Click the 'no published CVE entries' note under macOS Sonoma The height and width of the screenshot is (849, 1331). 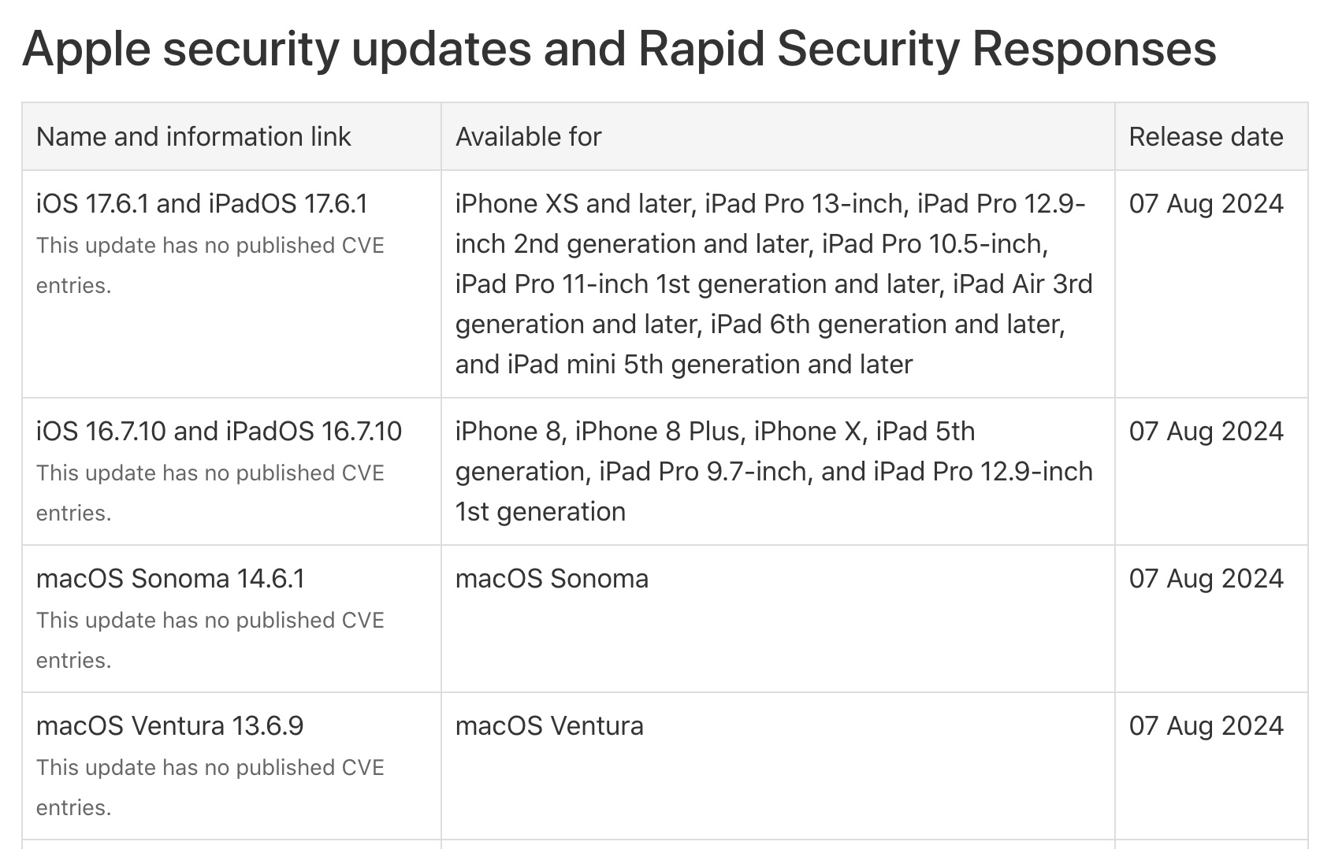210,640
